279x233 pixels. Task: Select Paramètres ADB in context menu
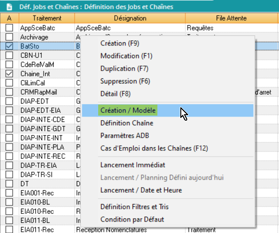[x=125, y=135]
